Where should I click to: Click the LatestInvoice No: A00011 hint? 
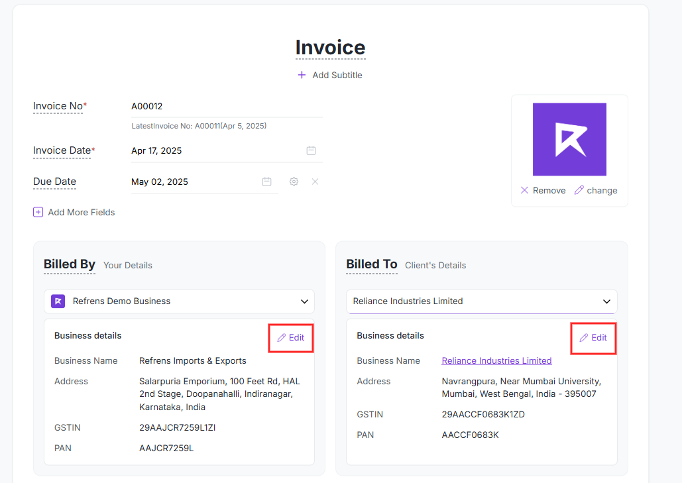pyautogui.click(x=199, y=126)
